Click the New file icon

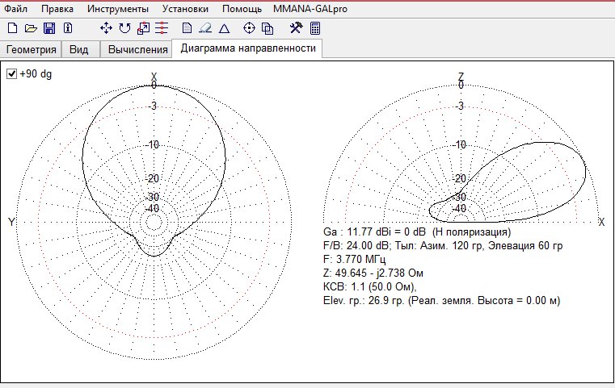click(x=11, y=28)
